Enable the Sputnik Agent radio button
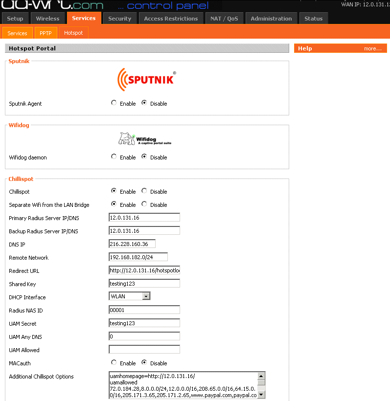This screenshot has height=401, width=390. [x=114, y=103]
